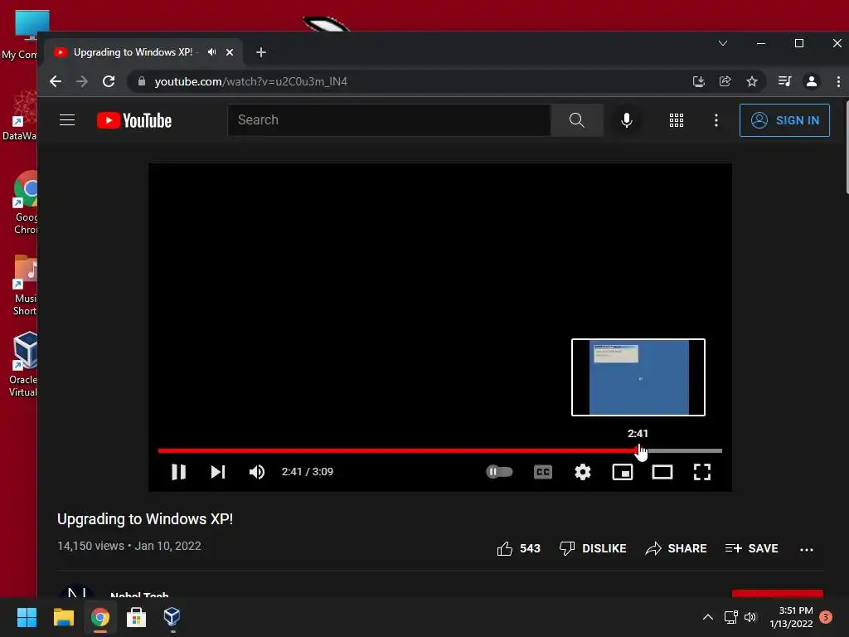Open Chrome media controls
849x637 pixels.
[784, 81]
